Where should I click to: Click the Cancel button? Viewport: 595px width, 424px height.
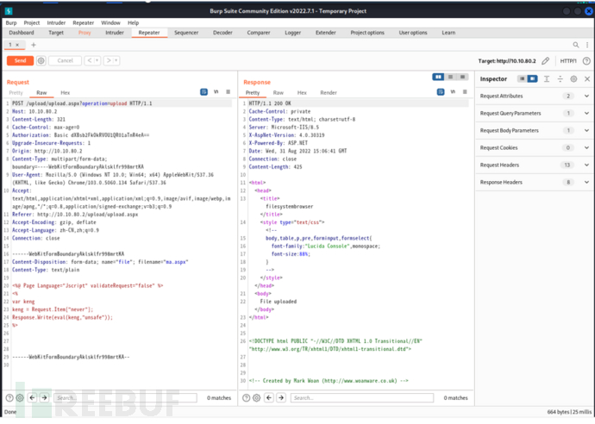(65, 60)
